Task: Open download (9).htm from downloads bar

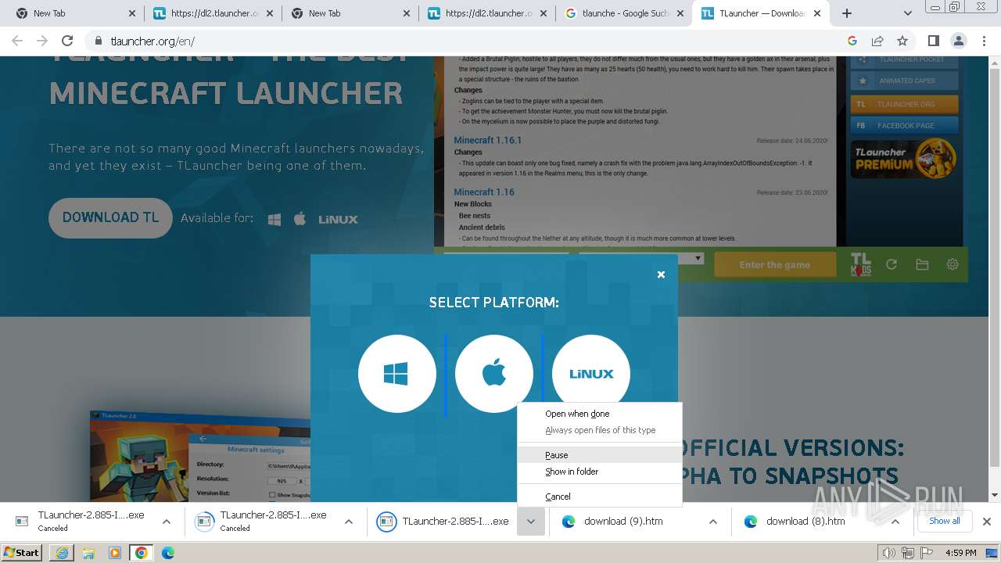Action: coord(623,522)
